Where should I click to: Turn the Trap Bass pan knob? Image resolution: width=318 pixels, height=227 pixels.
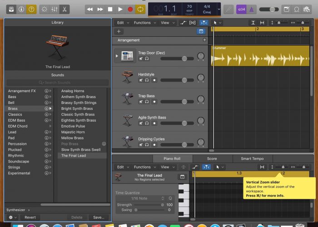[201, 99]
